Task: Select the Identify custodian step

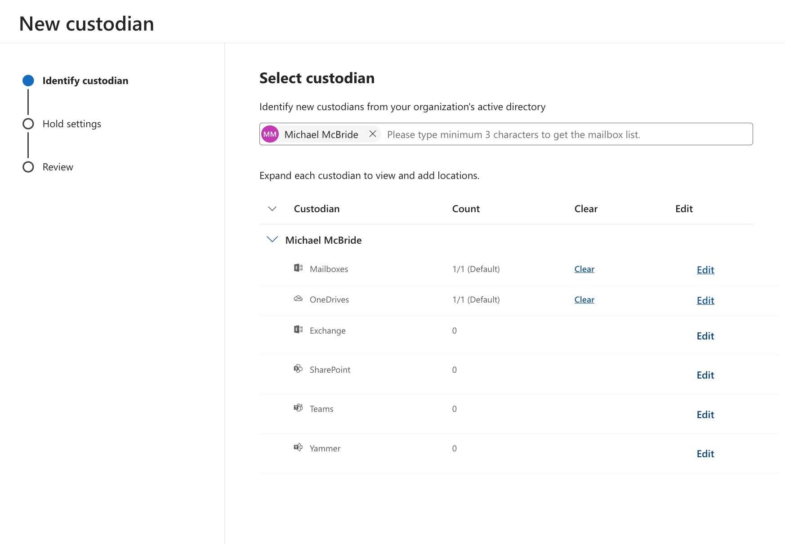Action: pos(85,80)
